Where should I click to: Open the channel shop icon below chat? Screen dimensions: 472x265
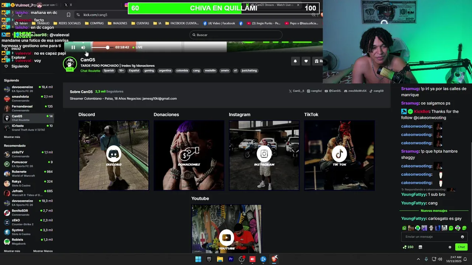(420, 247)
